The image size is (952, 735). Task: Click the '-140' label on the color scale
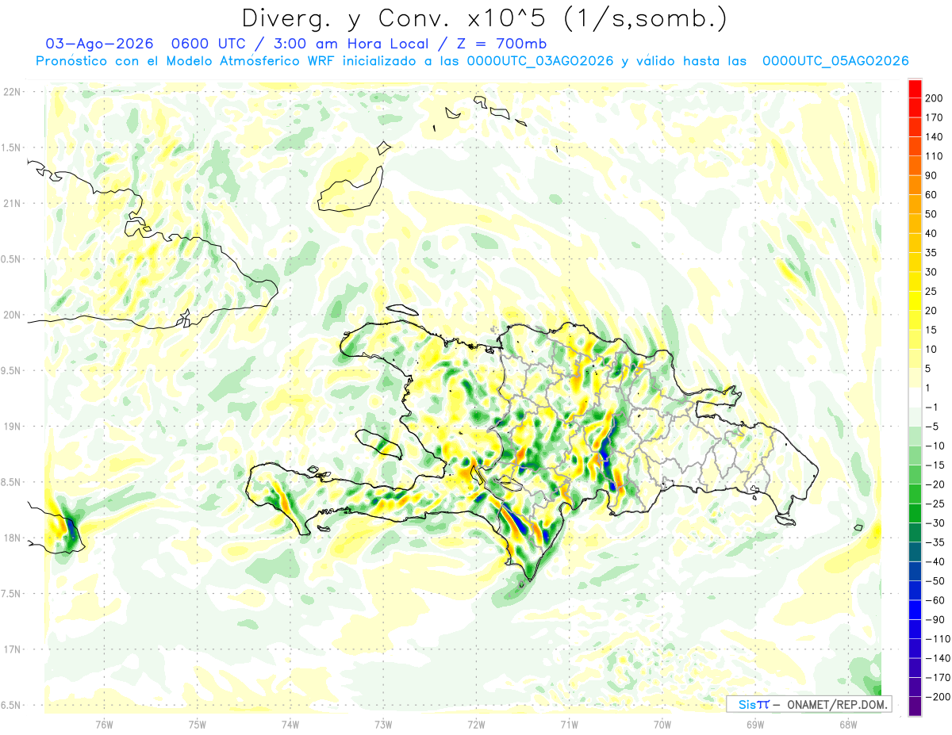(x=937, y=658)
